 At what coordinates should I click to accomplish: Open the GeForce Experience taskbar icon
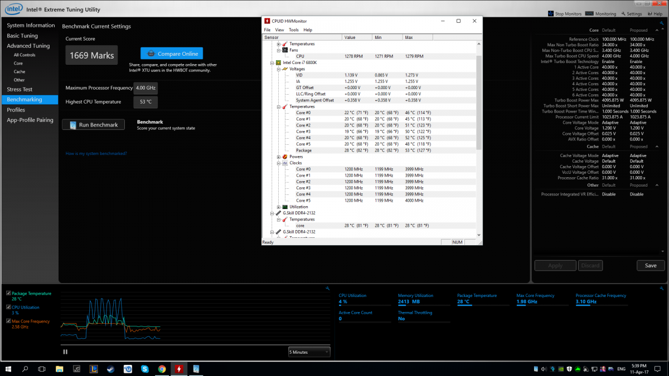[76, 369]
